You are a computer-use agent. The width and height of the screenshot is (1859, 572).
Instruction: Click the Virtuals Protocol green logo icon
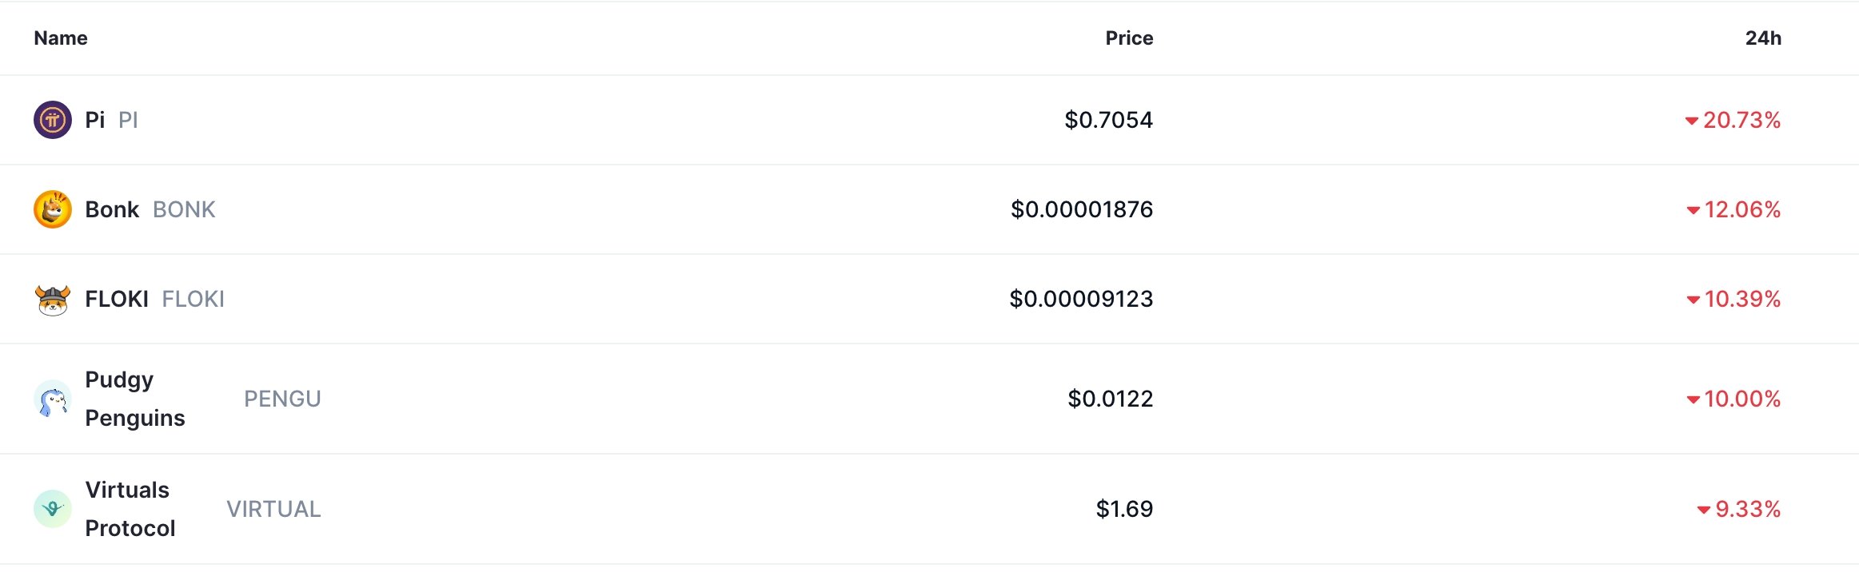pos(51,509)
